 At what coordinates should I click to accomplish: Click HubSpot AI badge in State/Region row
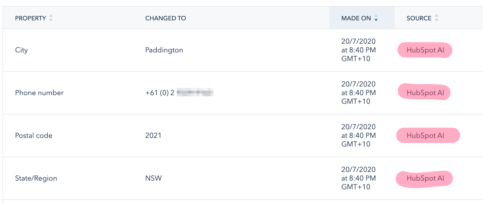[x=425, y=178]
